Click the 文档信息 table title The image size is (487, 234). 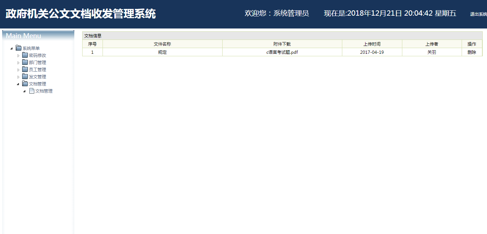[93, 36]
